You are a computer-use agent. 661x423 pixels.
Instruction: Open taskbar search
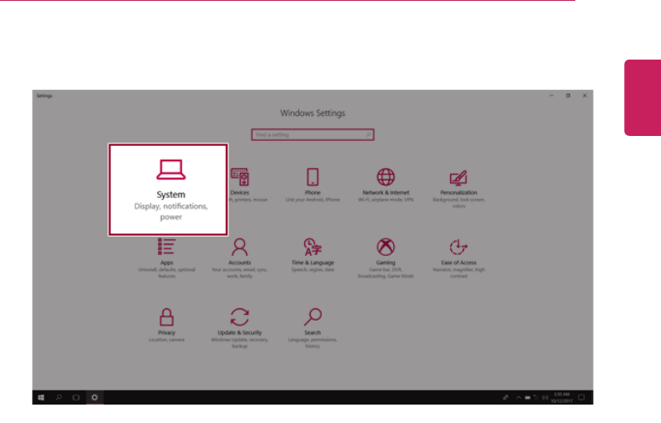(x=59, y=397)
